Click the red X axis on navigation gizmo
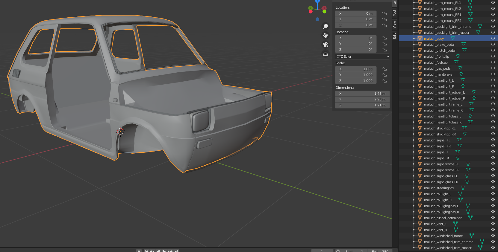Screen dimensions: 498x252 (324, 8)
